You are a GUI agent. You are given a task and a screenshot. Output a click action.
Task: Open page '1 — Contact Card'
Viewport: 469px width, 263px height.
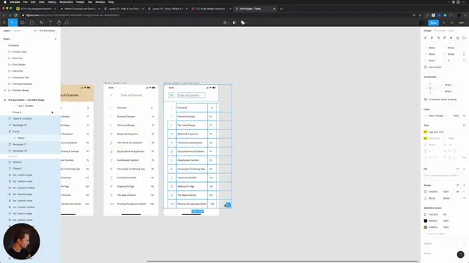(x=18, y=52)
